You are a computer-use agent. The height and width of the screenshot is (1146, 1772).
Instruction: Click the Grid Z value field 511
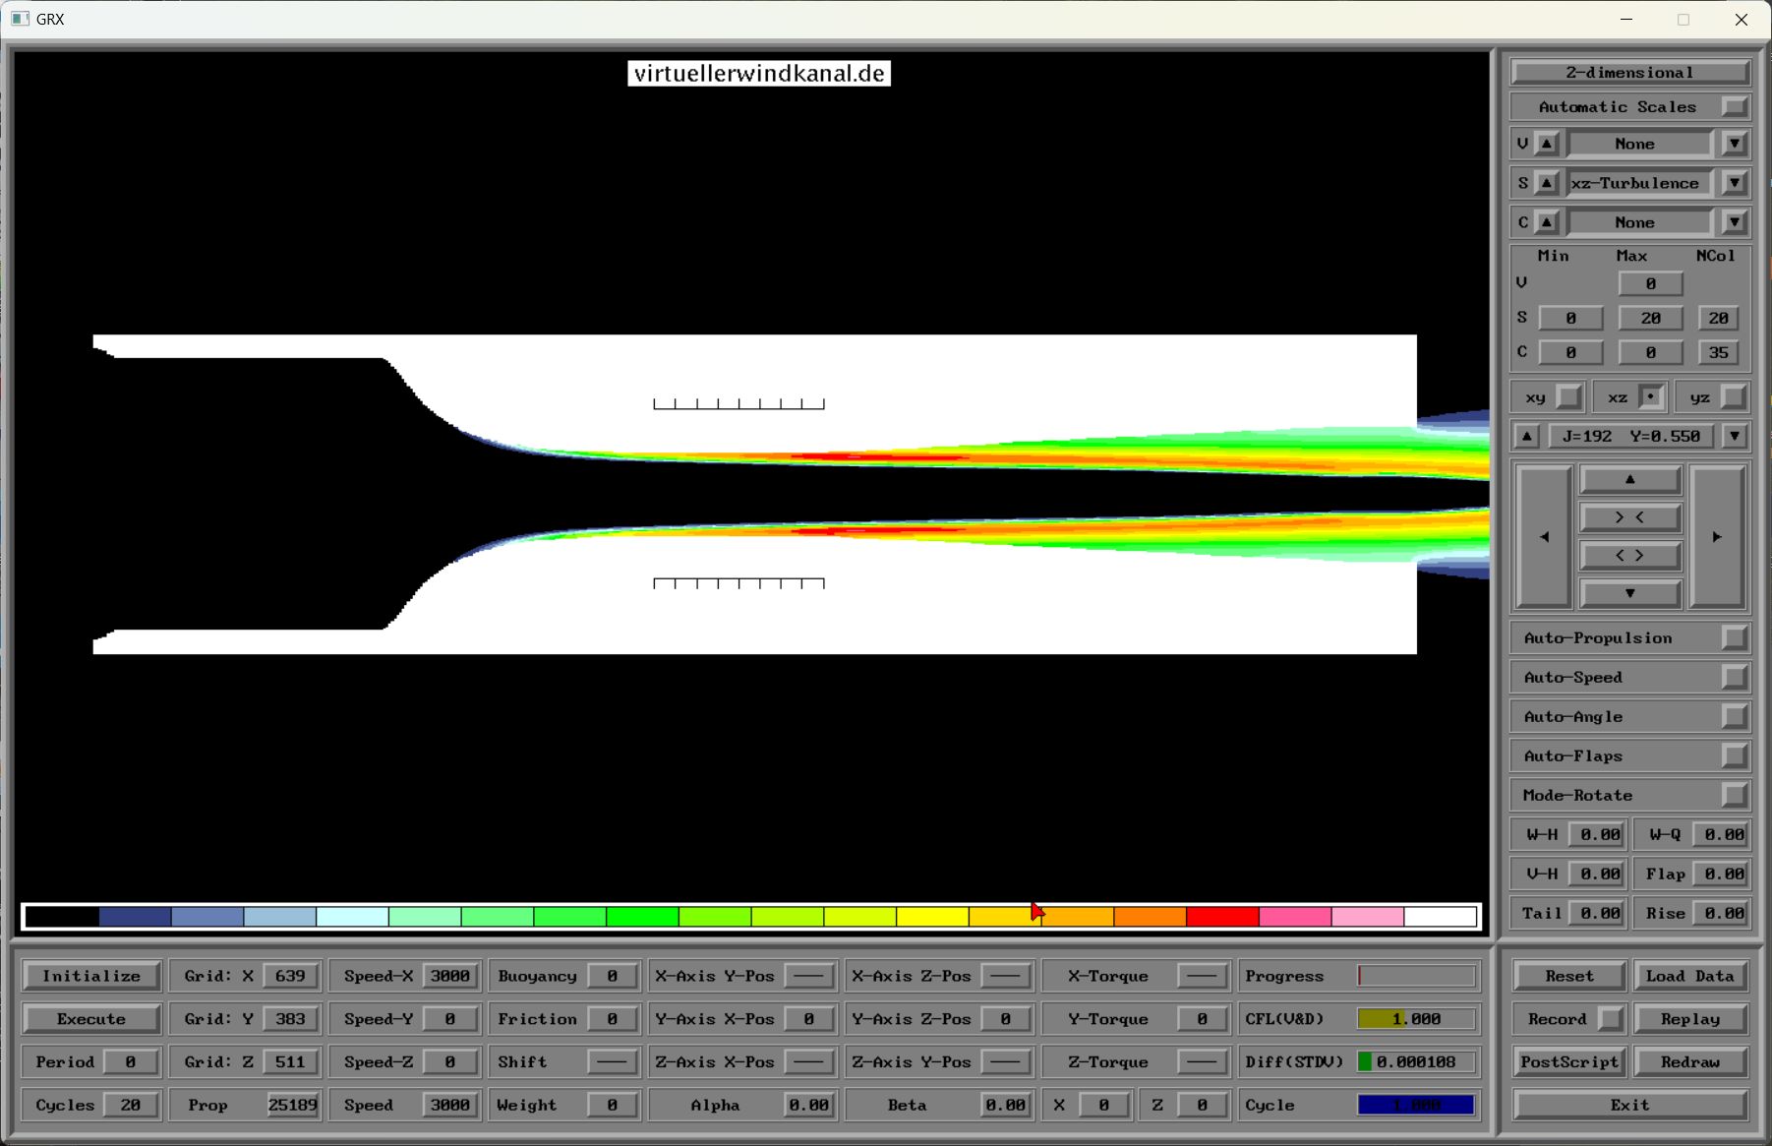[290, 1062]
